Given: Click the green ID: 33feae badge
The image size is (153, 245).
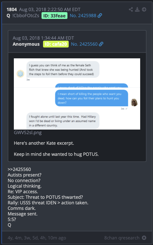Looking at the screenshot, I should (54, 16).
